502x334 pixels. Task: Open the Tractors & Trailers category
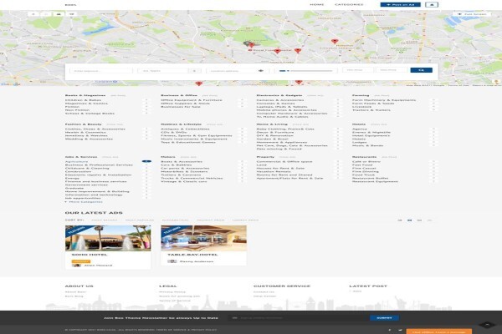[371, 110]
